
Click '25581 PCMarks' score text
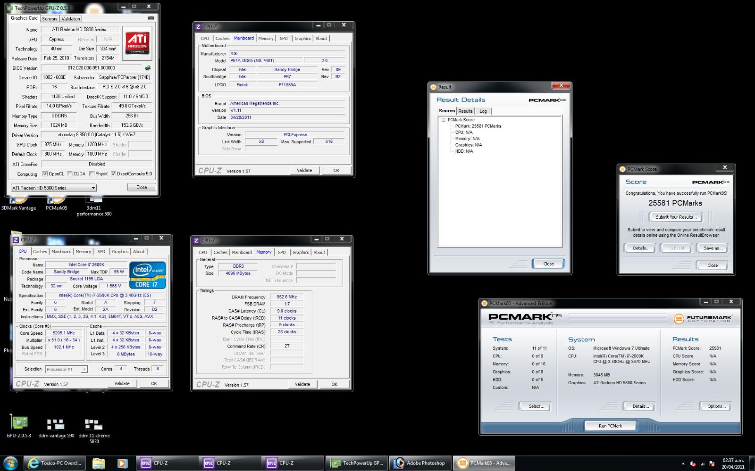click(x=675, y=203)
